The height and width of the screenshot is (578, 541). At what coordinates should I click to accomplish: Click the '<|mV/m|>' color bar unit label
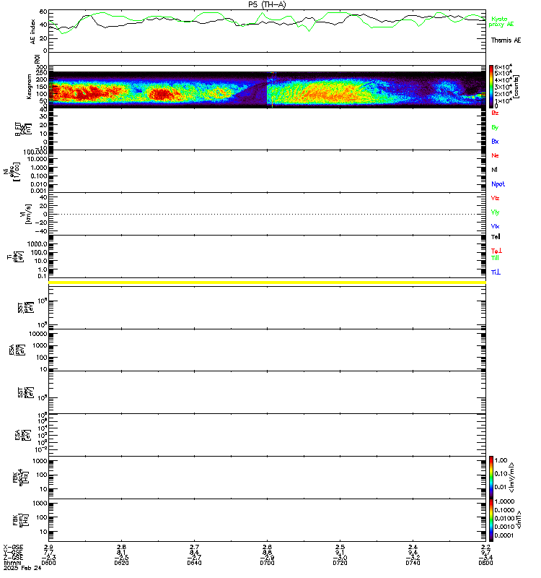[x=511, y=478]
